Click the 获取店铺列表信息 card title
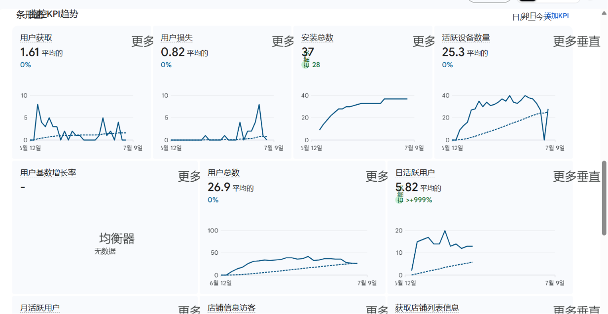The width and height of the screenshot is (608, 314). 427,308
